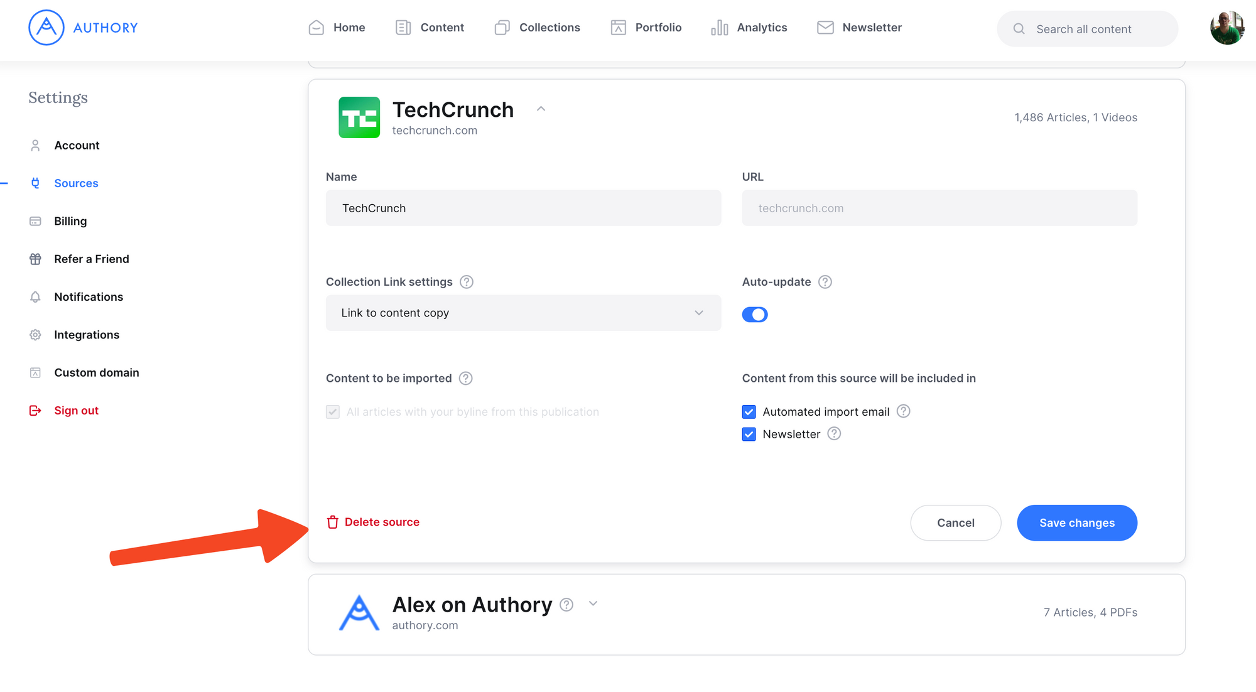Click the authory.com subtitle text
This screenshot has width=1256, height=692.
(x=425, y=625)
